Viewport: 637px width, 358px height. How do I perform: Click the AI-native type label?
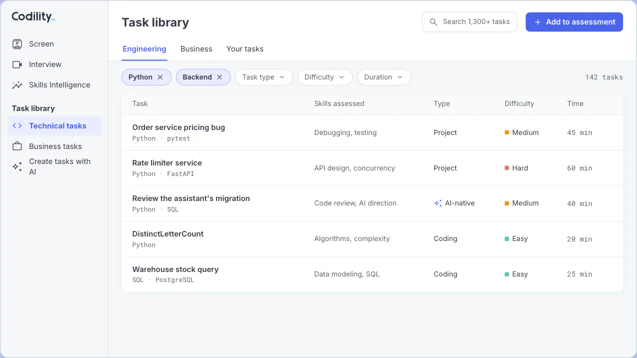[x=460, y=203]
